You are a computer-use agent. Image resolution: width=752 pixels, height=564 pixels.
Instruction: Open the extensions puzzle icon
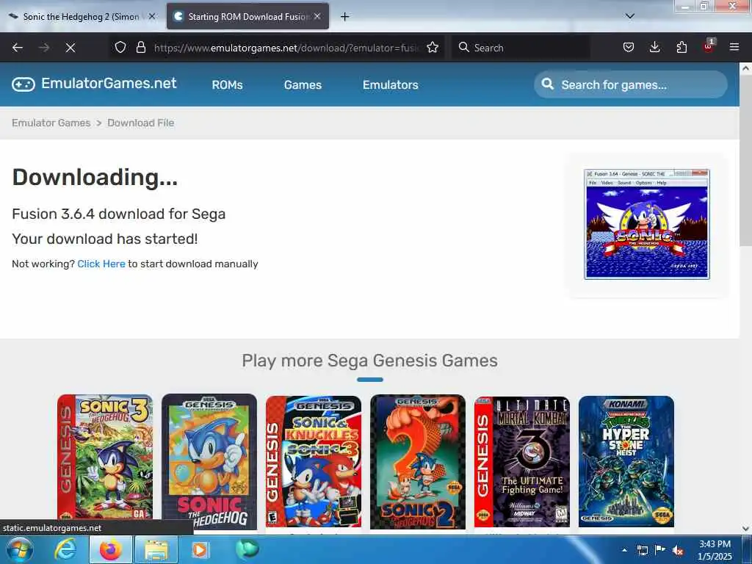coord(681,47)
